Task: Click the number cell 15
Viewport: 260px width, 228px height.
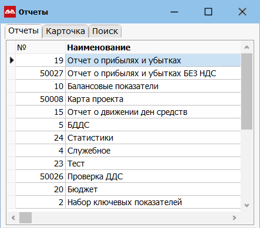Action: pos(40,112)
